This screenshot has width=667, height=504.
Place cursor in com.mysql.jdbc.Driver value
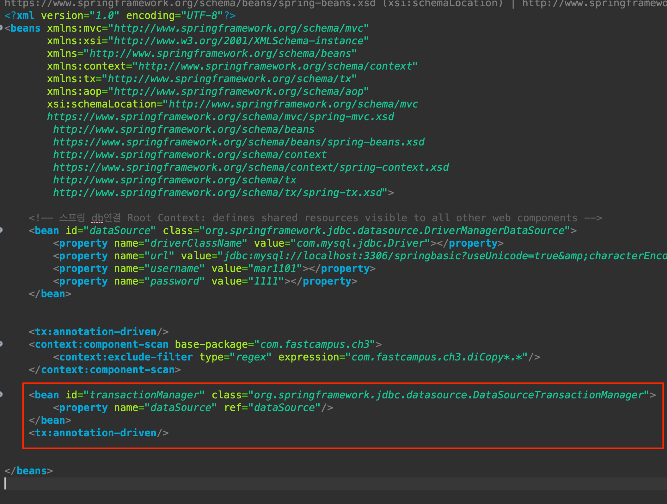click(x=360, y=243)
